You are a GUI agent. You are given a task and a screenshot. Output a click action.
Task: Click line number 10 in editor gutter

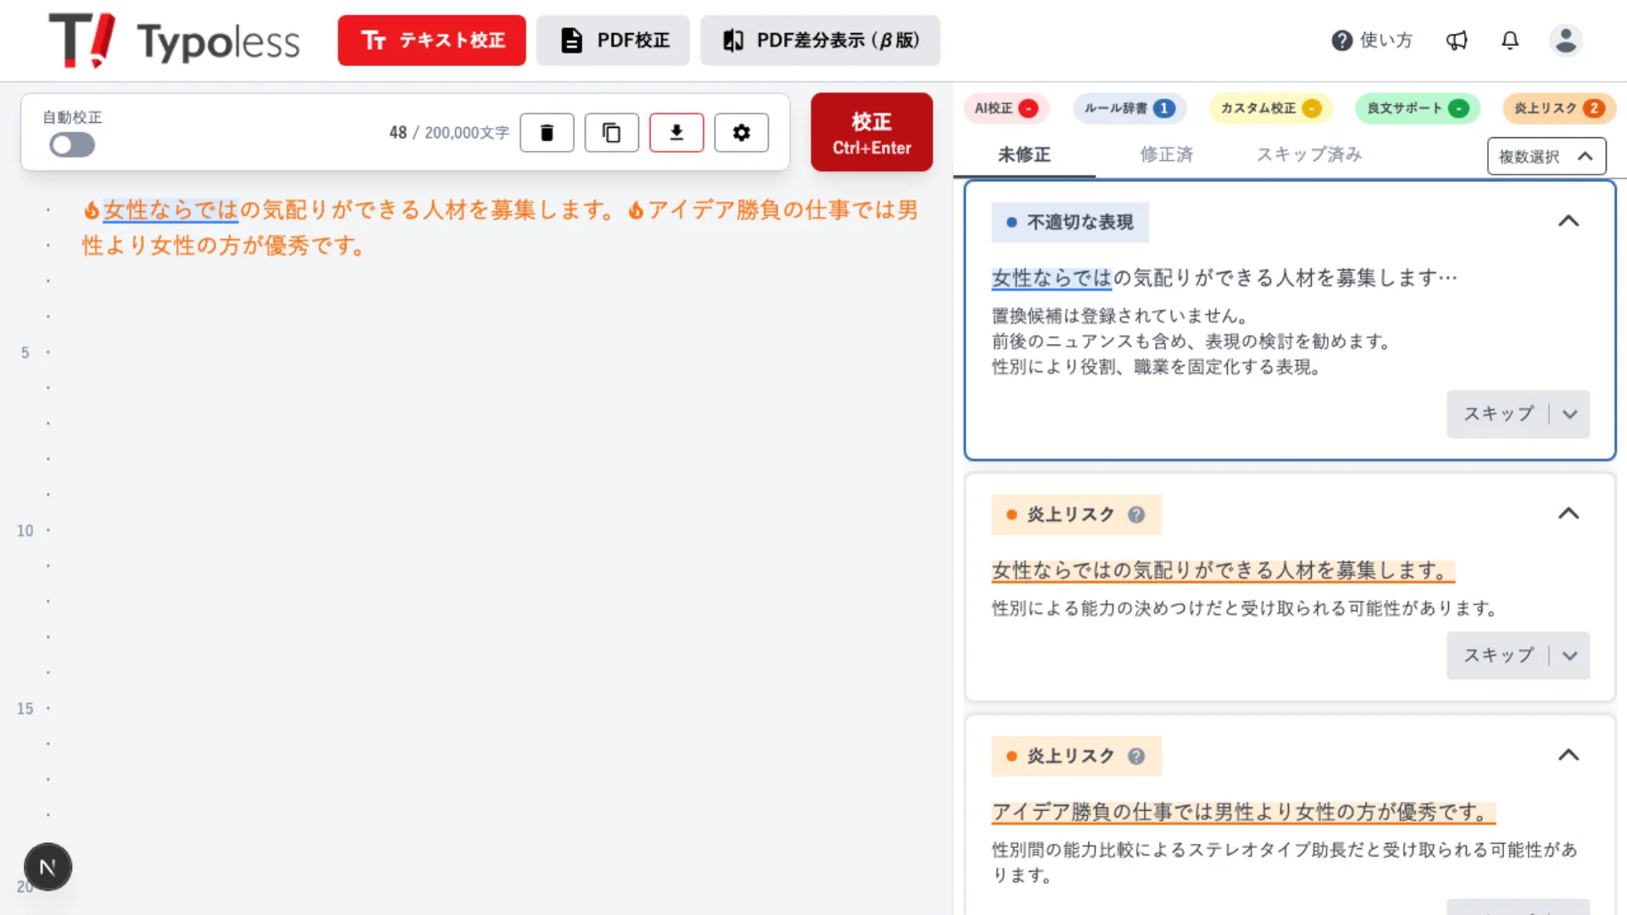point(25,530)
